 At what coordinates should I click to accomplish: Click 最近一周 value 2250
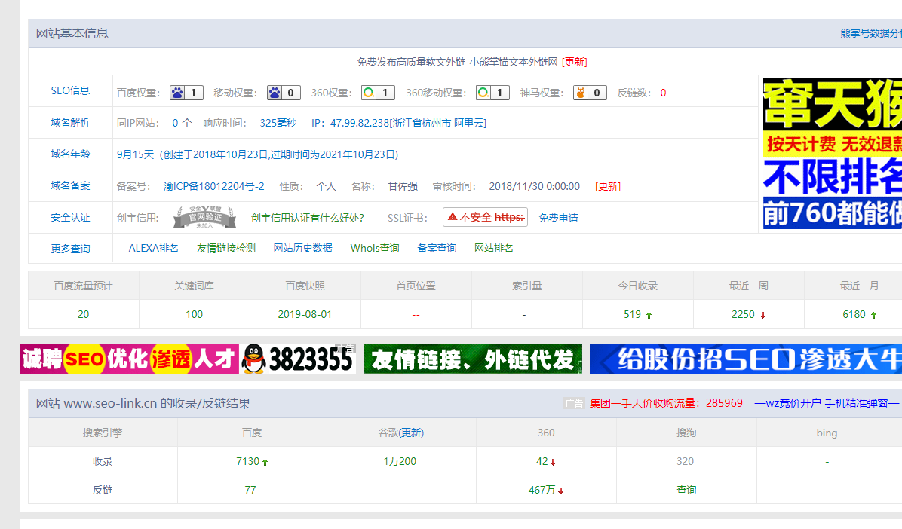[743, 314]
